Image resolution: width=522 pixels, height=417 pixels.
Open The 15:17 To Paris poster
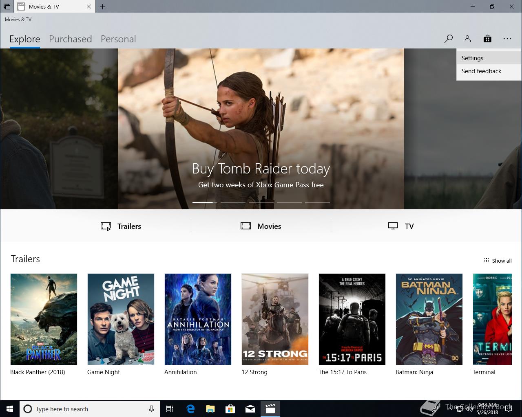352,319
